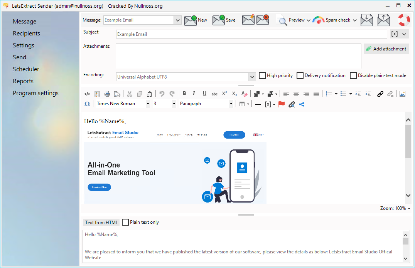
Task: Create a new message with the New icon
Action: click(x=195, y=20)
